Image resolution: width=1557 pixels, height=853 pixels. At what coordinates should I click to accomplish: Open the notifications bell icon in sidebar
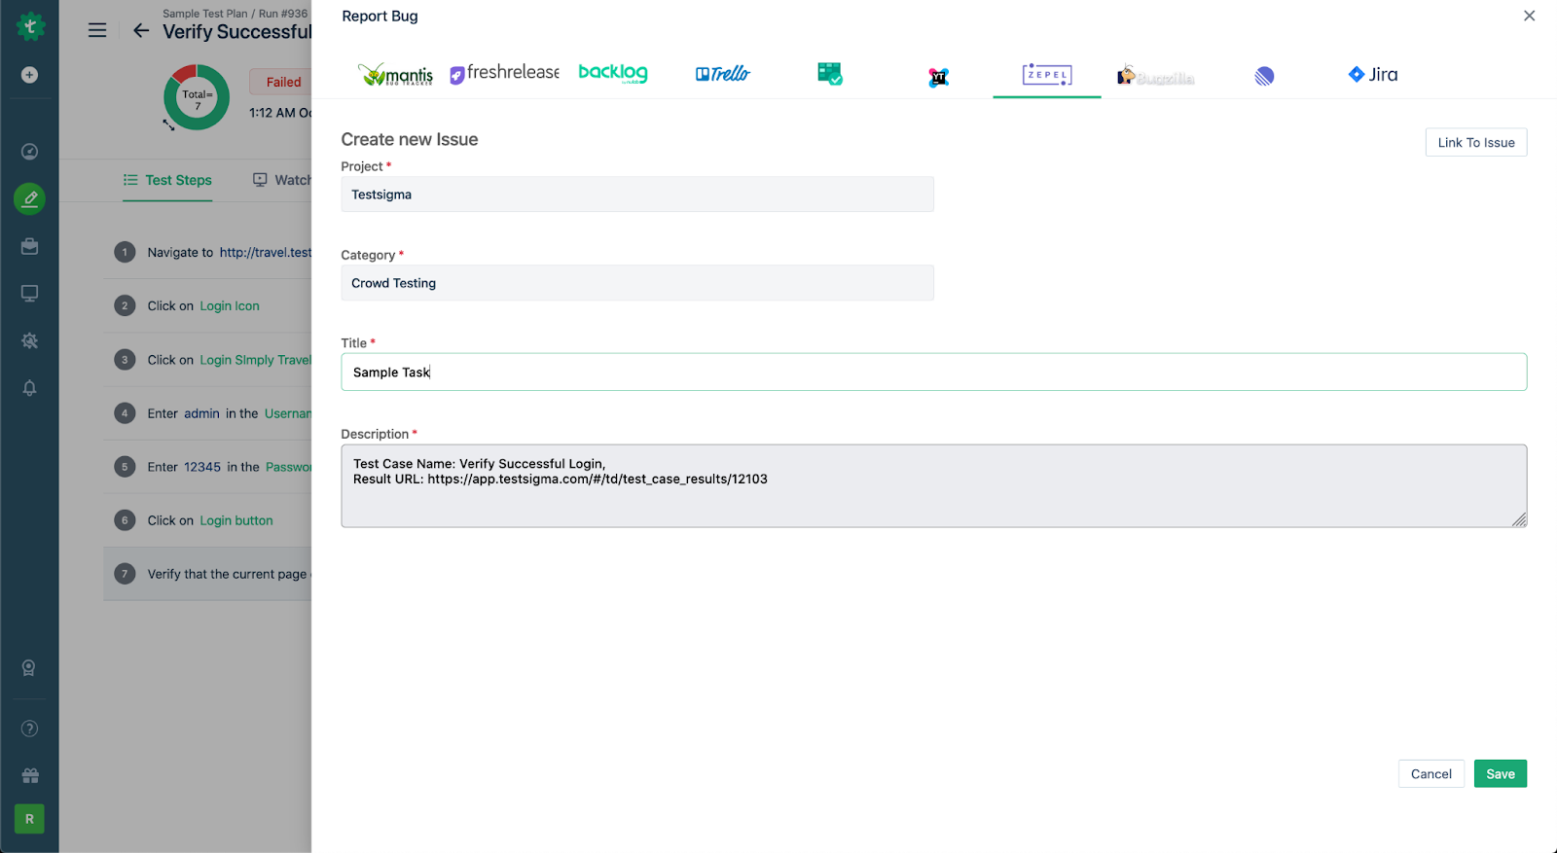29,388
